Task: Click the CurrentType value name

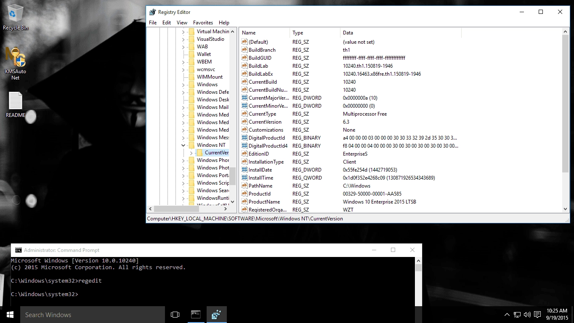Action: click(262, 114)
